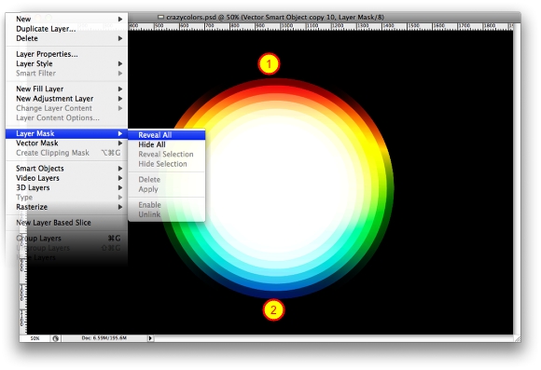Viewport: 541px width, 370px height.
Task: Choose Group Layers from the menu
Action: click(x=66, y=239)
